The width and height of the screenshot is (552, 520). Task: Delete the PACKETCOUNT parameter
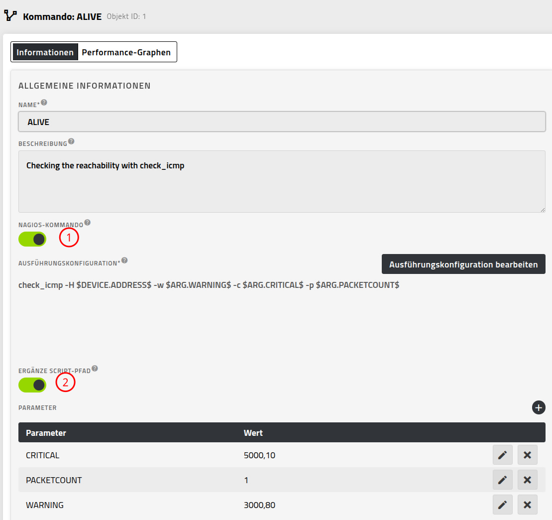(x=527, y=480)
